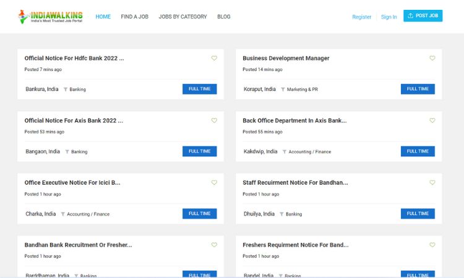Favorite Back Office Department In Axis Bank job

(432, 120)
